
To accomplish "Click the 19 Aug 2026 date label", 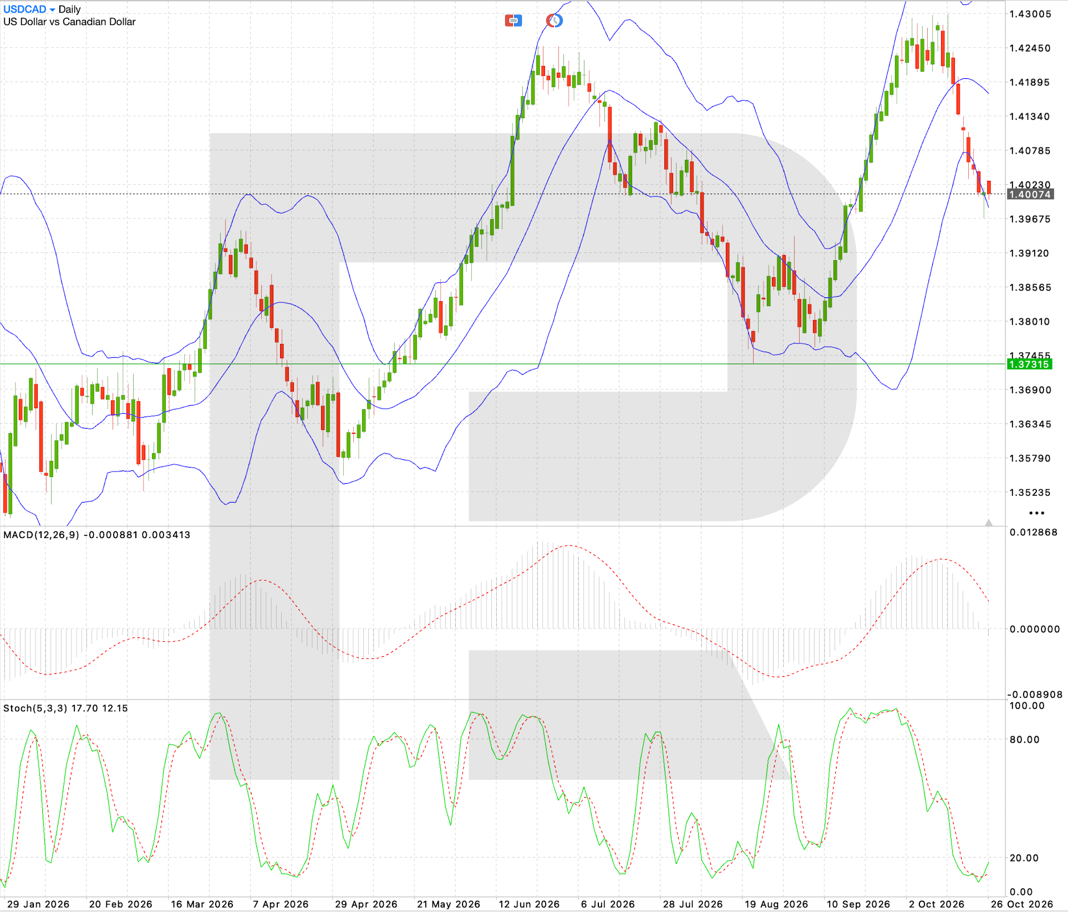I will [x=776, y=904].
